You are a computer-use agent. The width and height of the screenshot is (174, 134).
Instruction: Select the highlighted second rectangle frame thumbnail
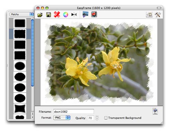[20, 34]
